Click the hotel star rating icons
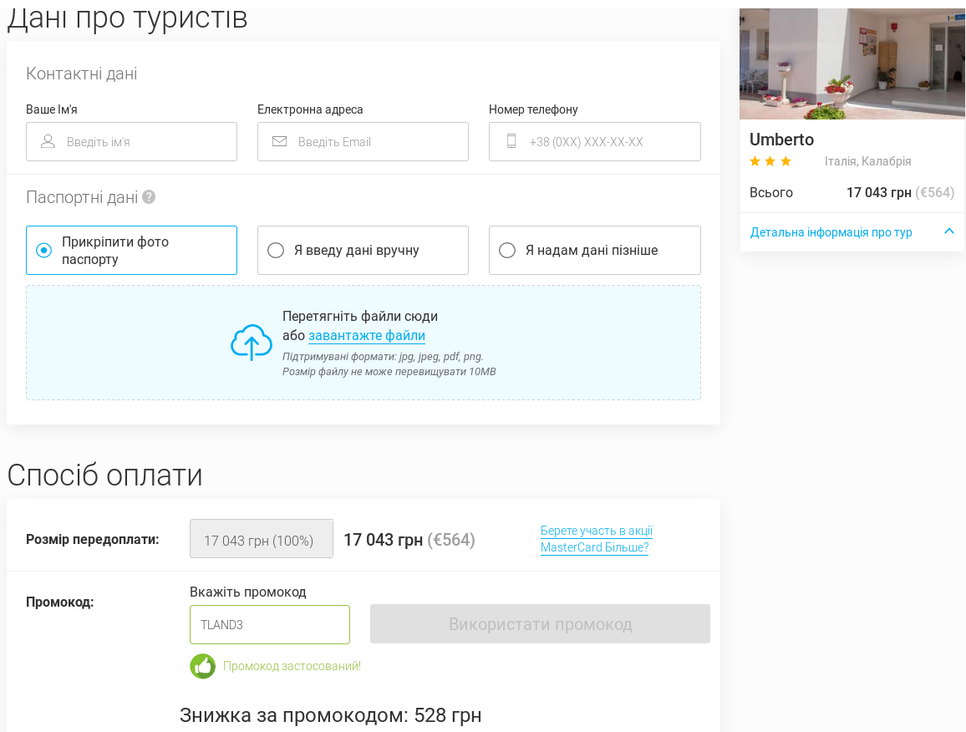 (770, 161)
